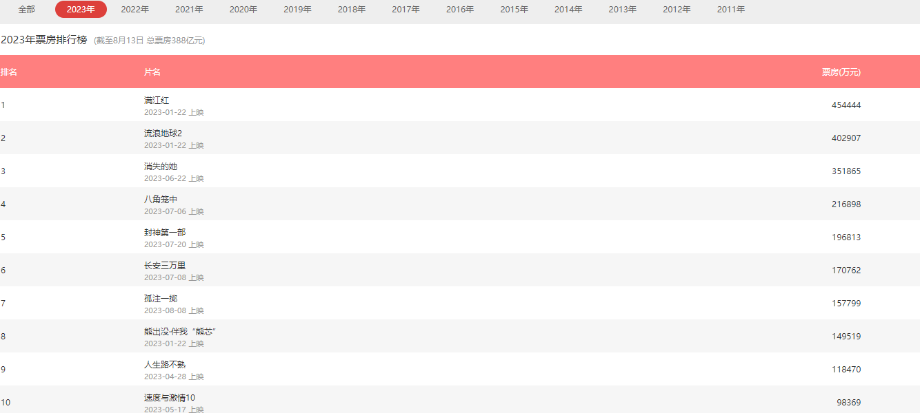
Task: Click the 2012年 tab
Action: (x=677, y=10)
